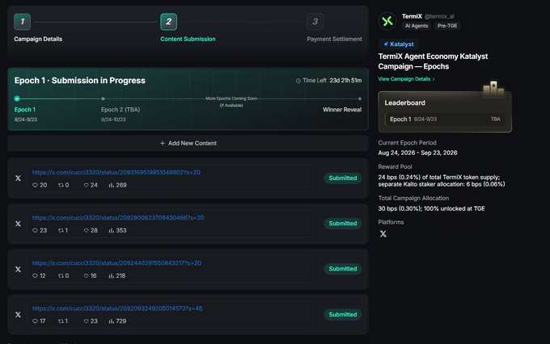Click the Leaderboard trophy podium icon
This screenshot has width=550, height=344.
click(x=493, y=88)
